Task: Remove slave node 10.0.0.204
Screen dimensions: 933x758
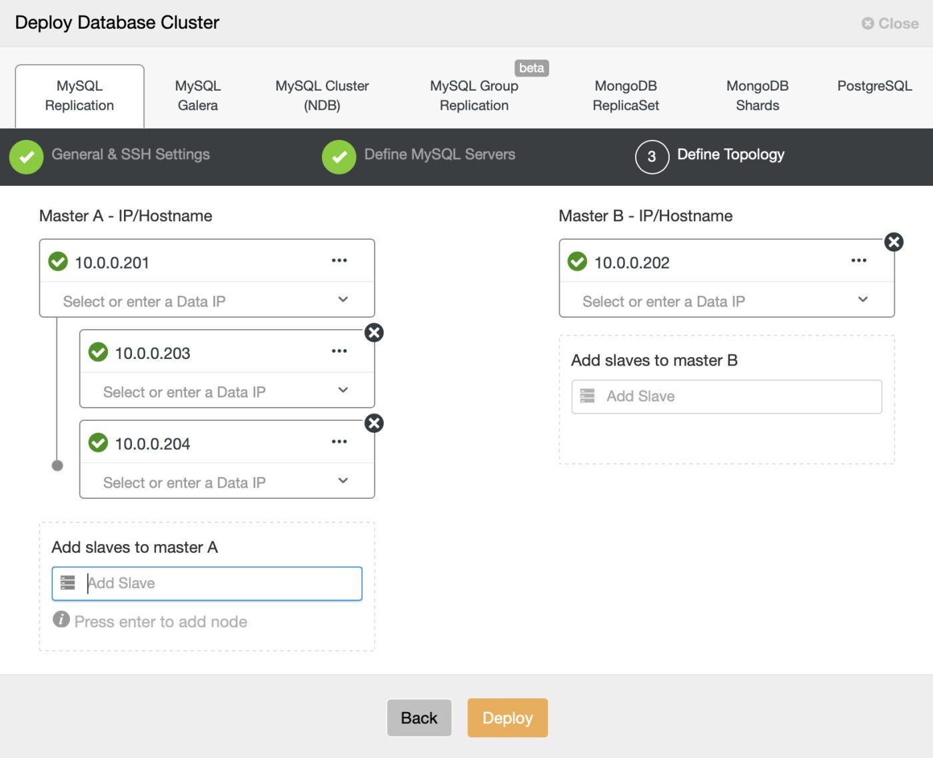Action: tap(374, 424)
